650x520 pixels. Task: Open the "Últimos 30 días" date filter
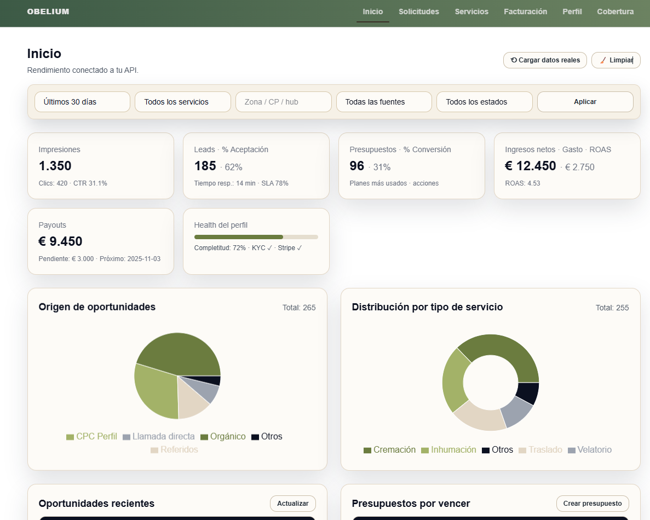pos(82,101)
